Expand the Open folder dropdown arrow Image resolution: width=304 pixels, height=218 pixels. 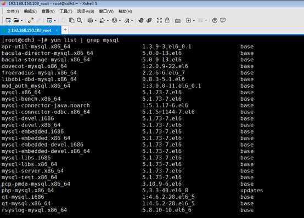pos(22,20)
